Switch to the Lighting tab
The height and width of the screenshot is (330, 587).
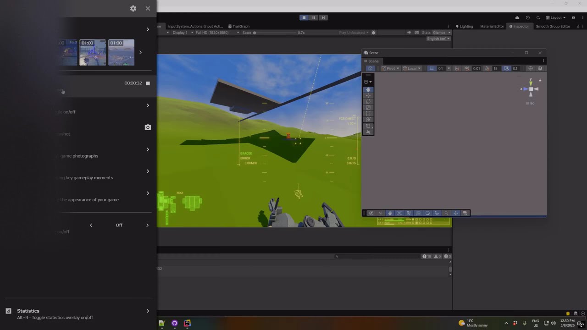pos(464,26)
